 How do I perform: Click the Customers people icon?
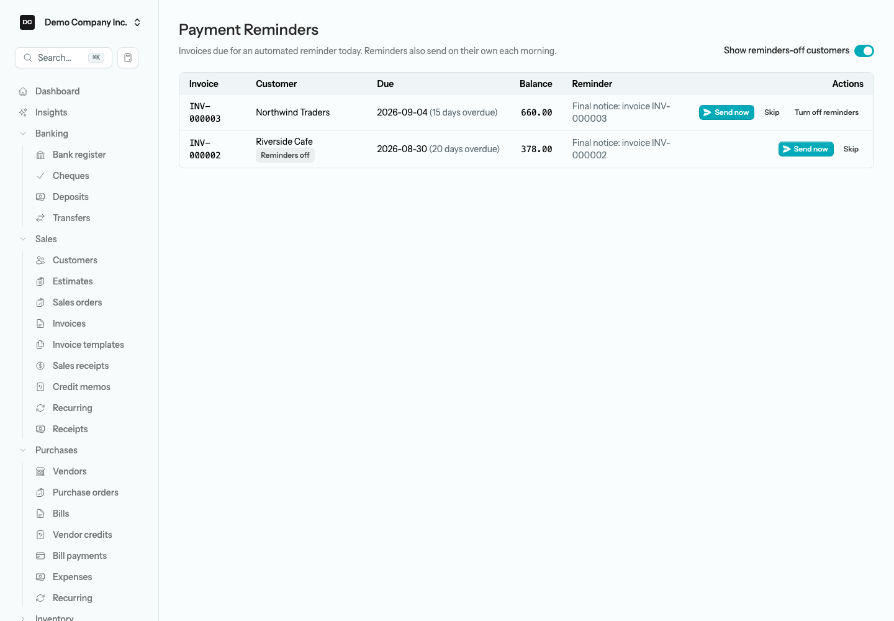pyautogui.click(x=40, y=260)
